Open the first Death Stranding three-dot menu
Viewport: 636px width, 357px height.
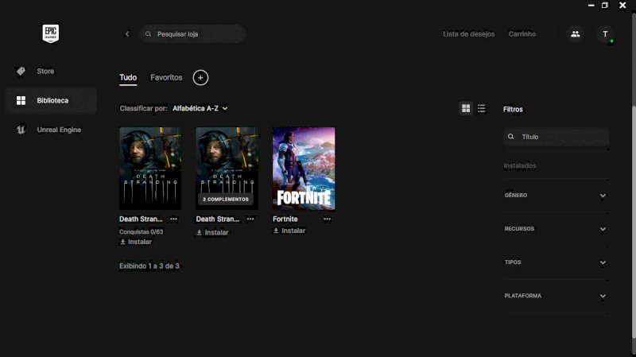(173, 219)
